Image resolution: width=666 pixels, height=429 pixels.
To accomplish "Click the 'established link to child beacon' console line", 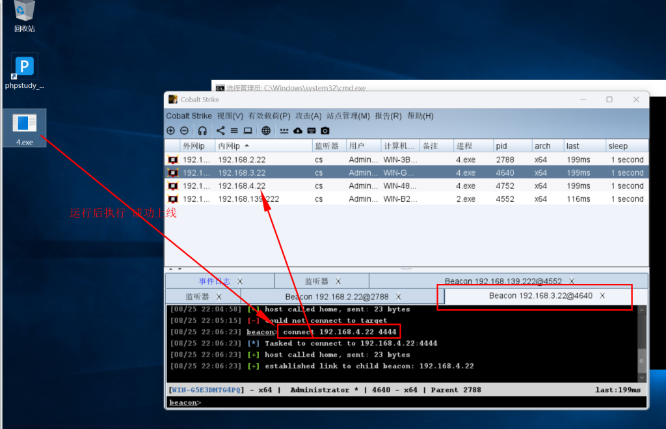I will click(322, 366).
